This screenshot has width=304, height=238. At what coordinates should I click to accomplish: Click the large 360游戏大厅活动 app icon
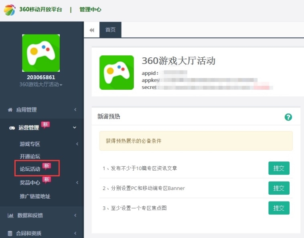pyautogui.click(x=117, y=73)
